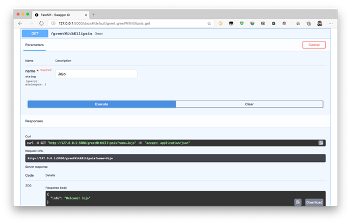Download the response body
Viewport: 351px width, 224px height.
(314, 202)
